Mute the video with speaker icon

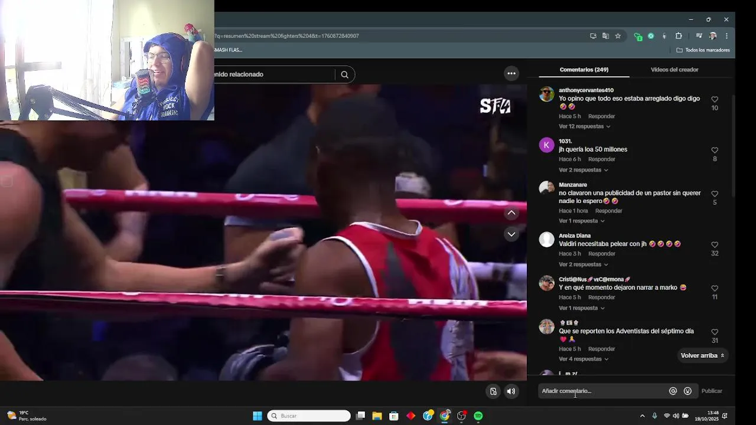(x=511, y=391)
